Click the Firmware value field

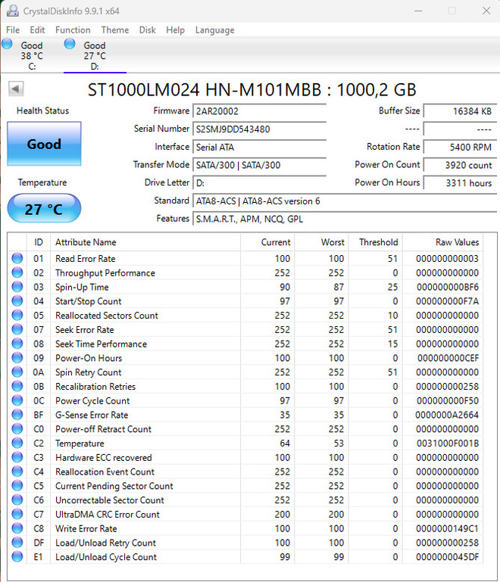(x=259, y=111)
